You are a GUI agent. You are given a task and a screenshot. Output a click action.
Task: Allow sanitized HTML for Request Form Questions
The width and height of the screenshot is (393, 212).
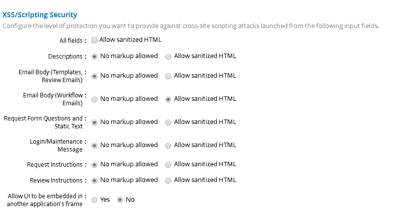click(x=168, y=122)
